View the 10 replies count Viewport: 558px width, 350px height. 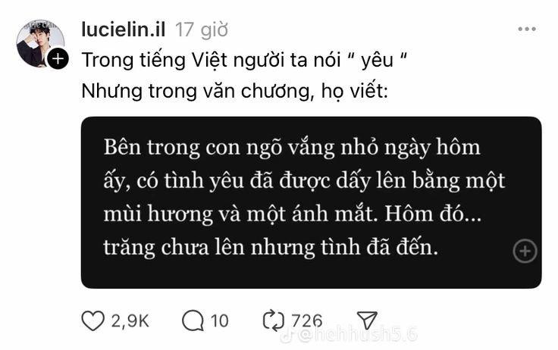point(220,321)
